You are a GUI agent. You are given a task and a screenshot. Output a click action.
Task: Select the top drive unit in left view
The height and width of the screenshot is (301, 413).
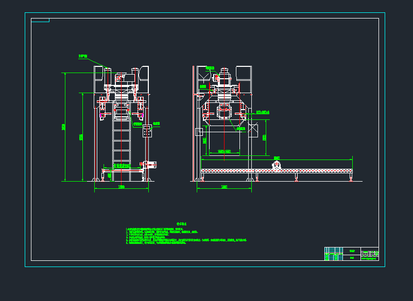(x=123, y=78)
